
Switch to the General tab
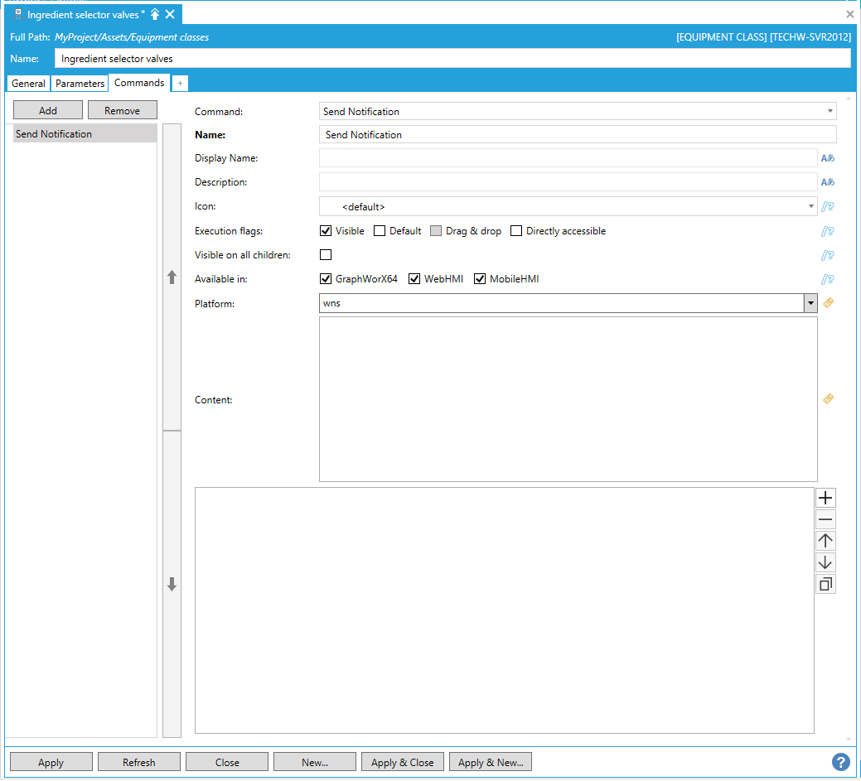pos(28,84)
